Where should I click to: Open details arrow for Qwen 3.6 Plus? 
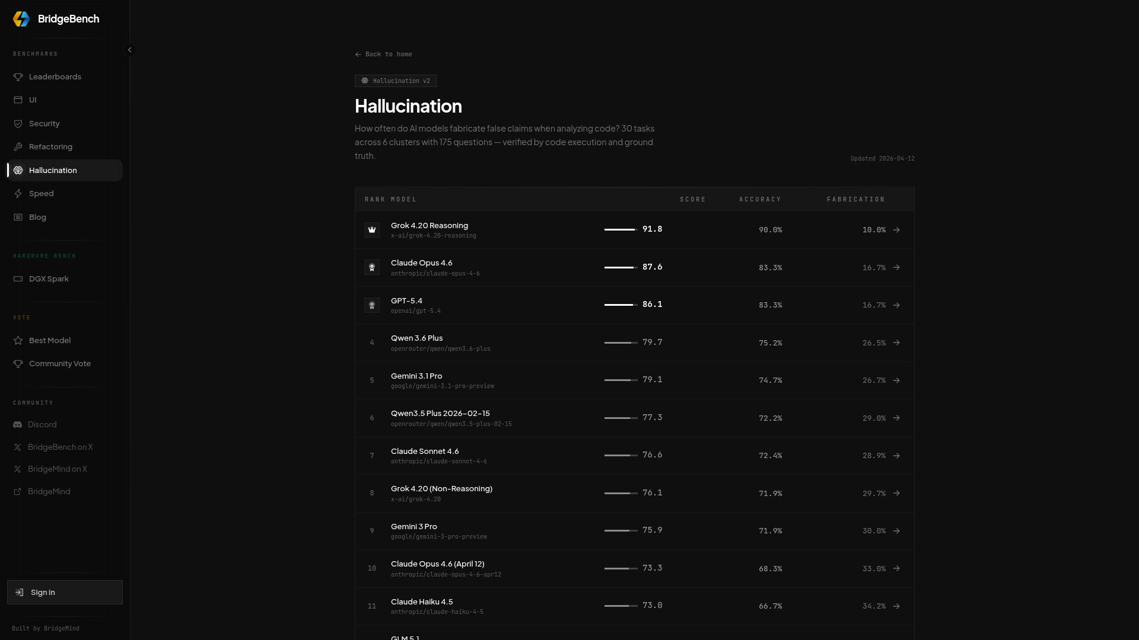click(x=896, y=343)
